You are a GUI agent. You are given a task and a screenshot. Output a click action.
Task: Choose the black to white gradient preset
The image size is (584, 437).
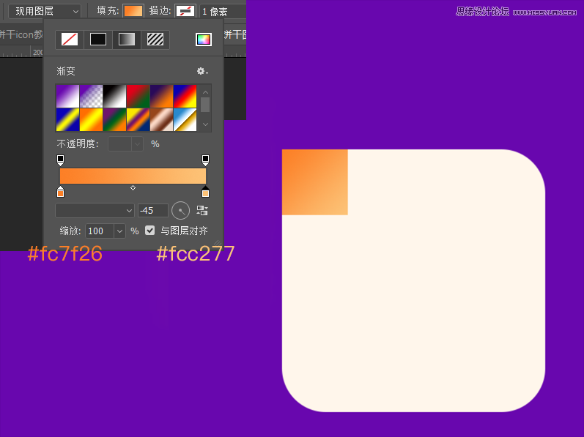114,97
